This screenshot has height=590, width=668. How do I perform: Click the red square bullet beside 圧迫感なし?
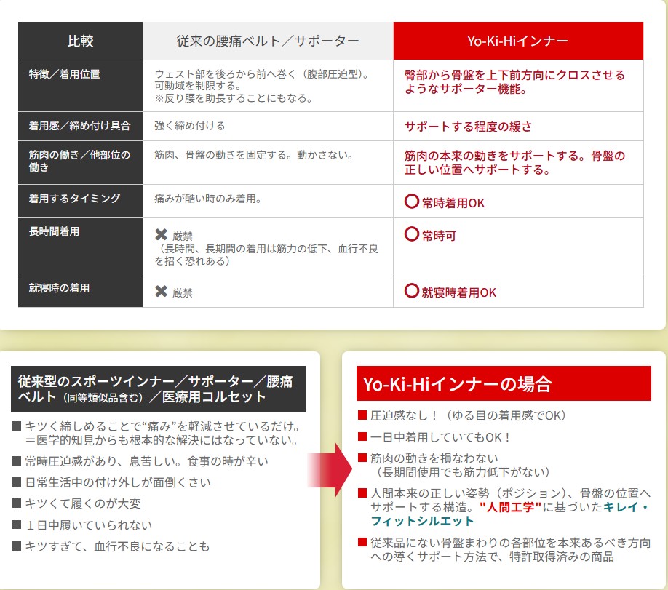tap(362, 415)
